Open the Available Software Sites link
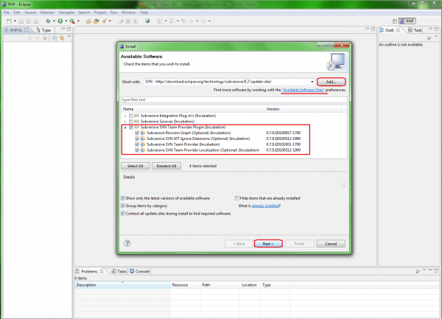 click(304, 90)
